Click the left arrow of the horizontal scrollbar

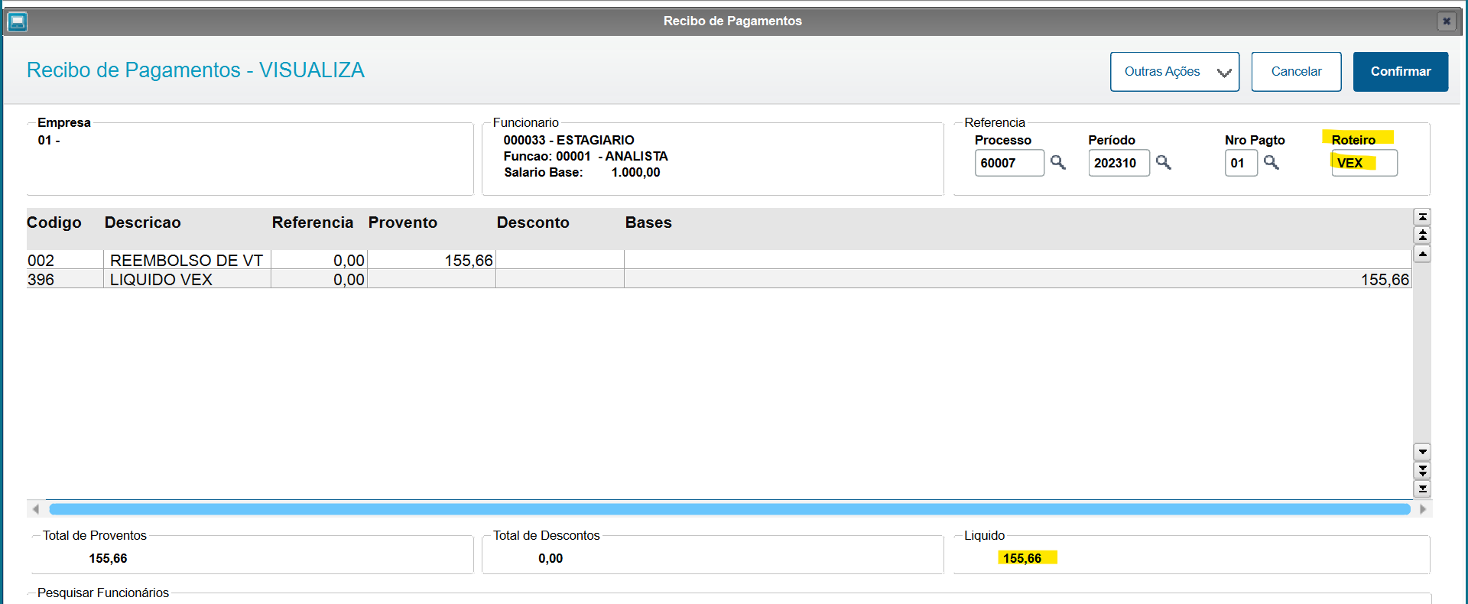[x=36, y=509]
